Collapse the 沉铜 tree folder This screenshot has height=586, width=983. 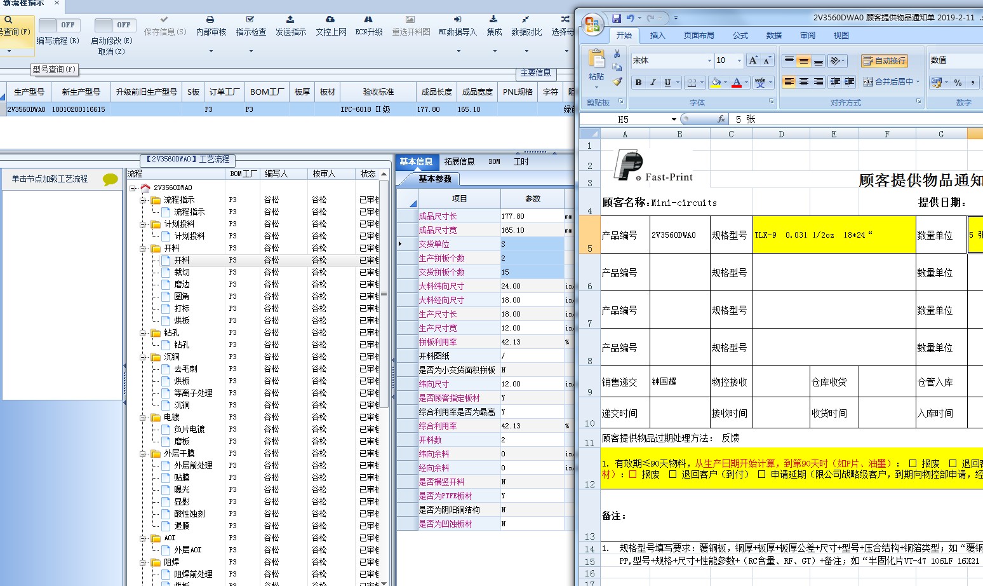pyautogui.click(x=144, y=357)
